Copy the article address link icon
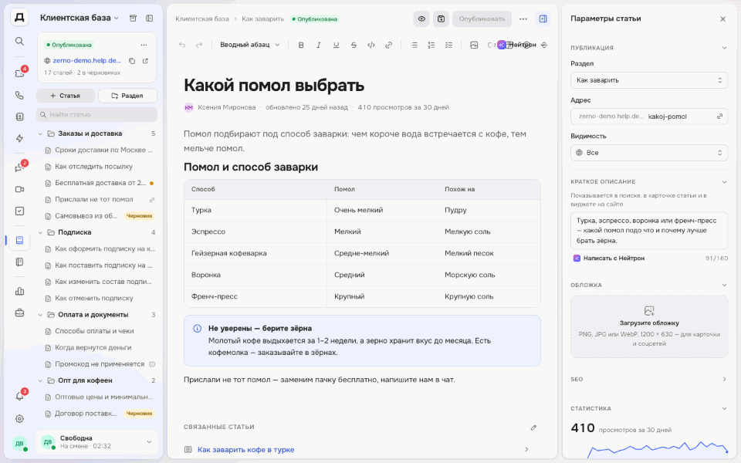Image resolution: width=741 pixels, height=463 pixels. pyautogui.click(x=719, y=117)
